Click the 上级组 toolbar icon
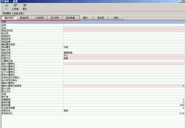 point(15,7)
